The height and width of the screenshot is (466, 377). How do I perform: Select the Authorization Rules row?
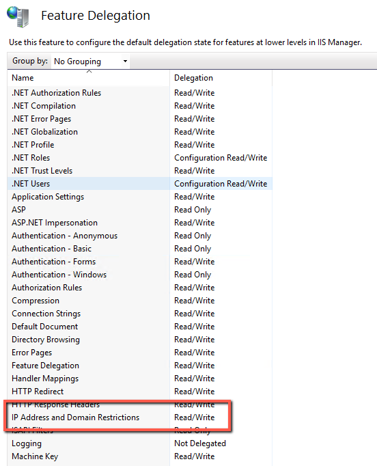[x=139, y=288]
